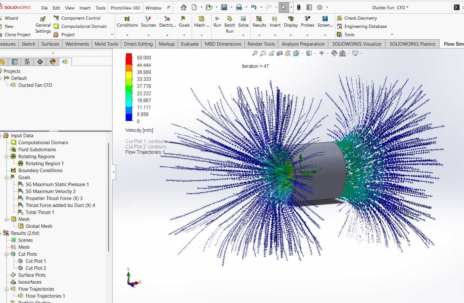The height and width of the screenshot is (303, 464).
Task: Collapse the Flow Trajectories tree node
Action: pyautogui.click(x=6, y=289)
